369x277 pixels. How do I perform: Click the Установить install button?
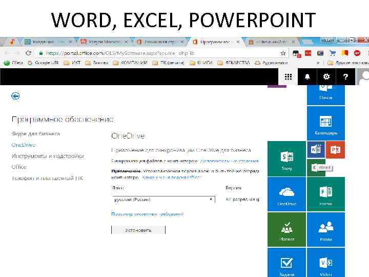pos(138,230)
